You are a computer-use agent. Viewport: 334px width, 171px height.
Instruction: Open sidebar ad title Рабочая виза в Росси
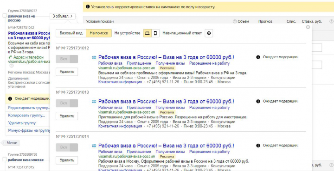[29, 36]
